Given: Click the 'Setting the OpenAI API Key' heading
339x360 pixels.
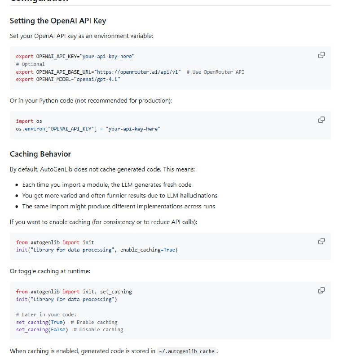Looking at the screenshot, I should (x=58, y=21).
